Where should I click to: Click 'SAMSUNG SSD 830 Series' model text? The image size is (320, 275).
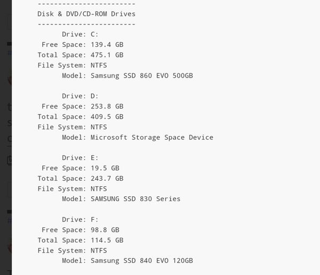pyautogui.click(x=135, y=199)
